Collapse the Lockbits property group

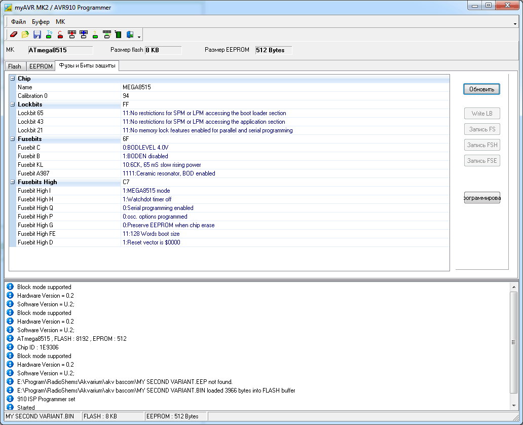coord(12,104)
